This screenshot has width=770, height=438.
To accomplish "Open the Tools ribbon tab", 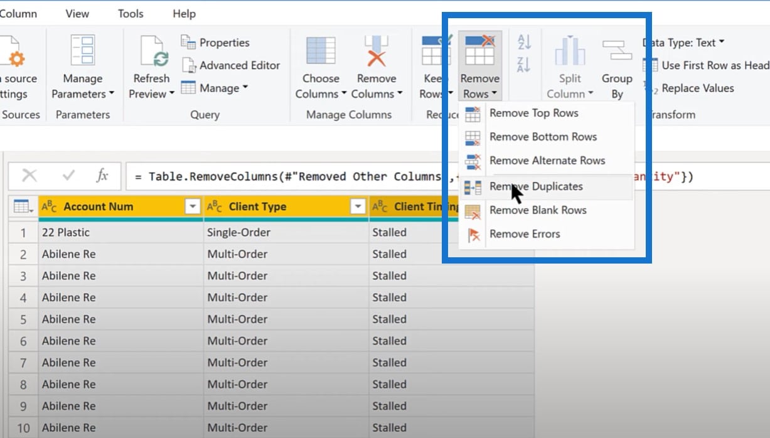I will (x=131, y=13).
